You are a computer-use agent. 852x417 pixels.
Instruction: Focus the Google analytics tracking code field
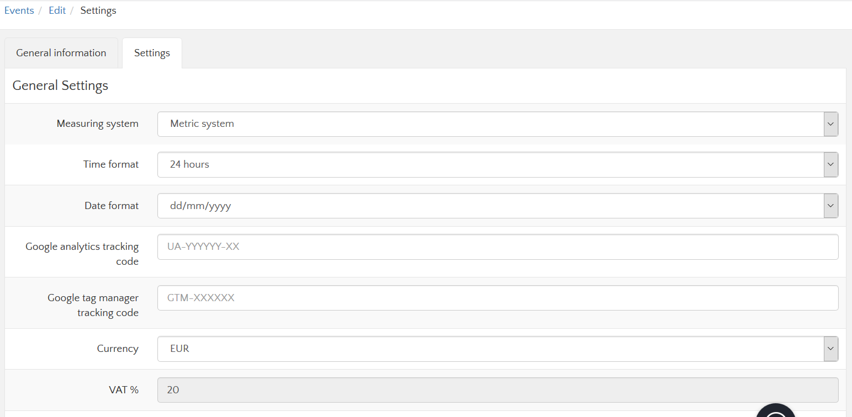(498, 247)
